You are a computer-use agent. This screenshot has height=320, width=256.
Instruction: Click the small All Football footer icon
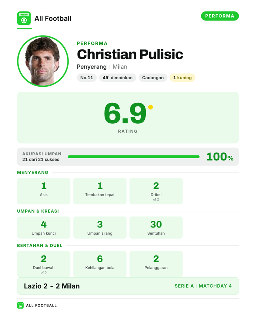[20, 305]
